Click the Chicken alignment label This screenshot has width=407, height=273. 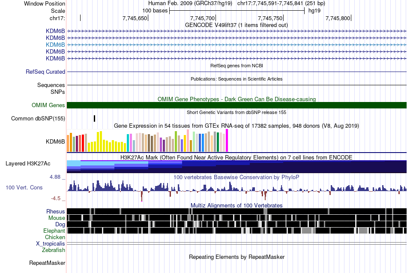click(55, 237)
